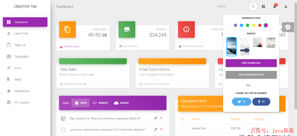This screenshot has height=136, width=297.
Task: Check the Lines From Great Russian Literature checkbox
Action: (63, 130)
